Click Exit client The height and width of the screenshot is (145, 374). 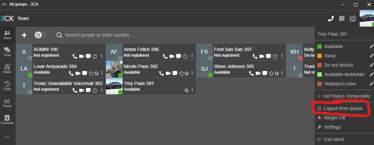tap(333, 139)
